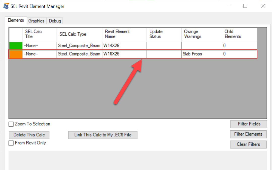
Task: Switch to the Graphics tab
Action: [x=36, y=21]
